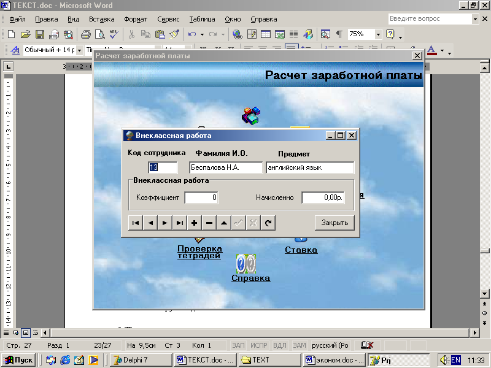Click the Начисленно amount field
The height and width of the screenshot is (368, 491).
point(323,197)
